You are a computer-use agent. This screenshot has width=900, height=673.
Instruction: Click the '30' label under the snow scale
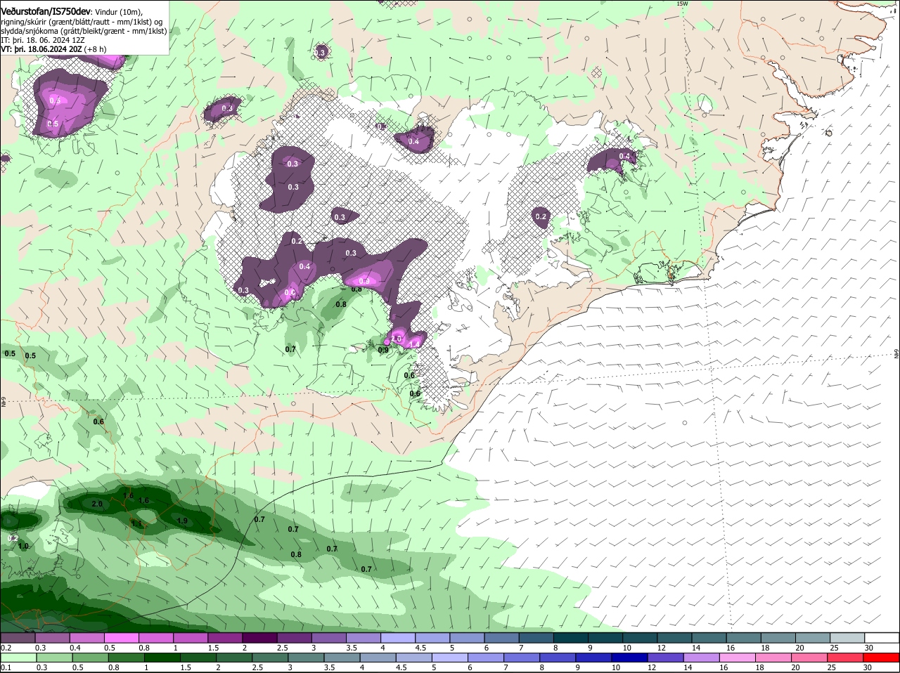(869, 648)
